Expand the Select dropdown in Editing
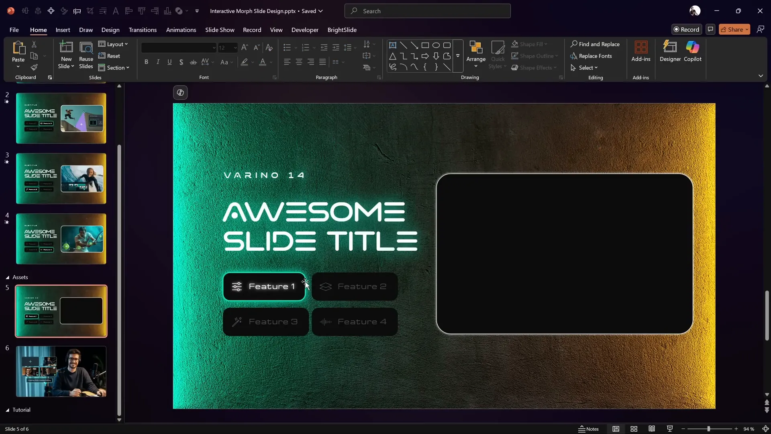Screen dimensions: 771x434 587,68
